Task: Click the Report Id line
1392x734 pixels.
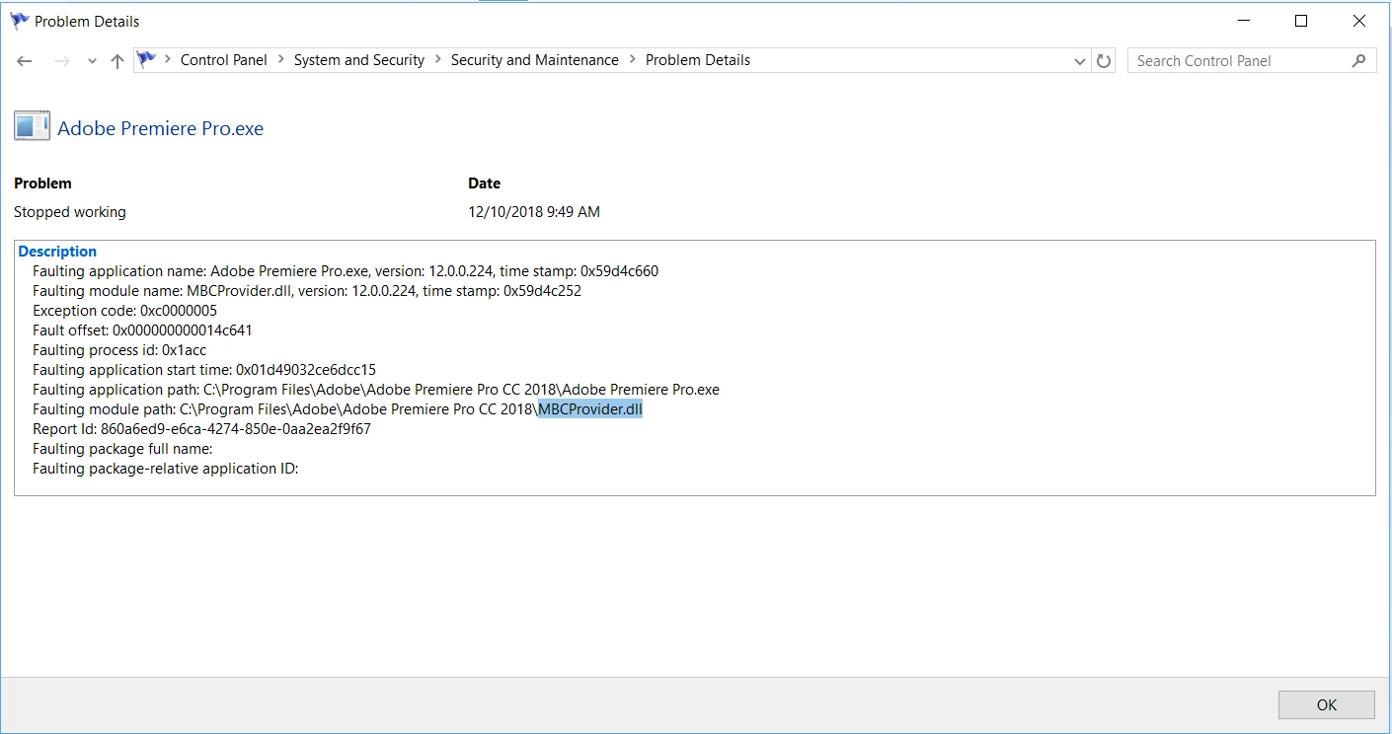Action: (x=201, y=429)
